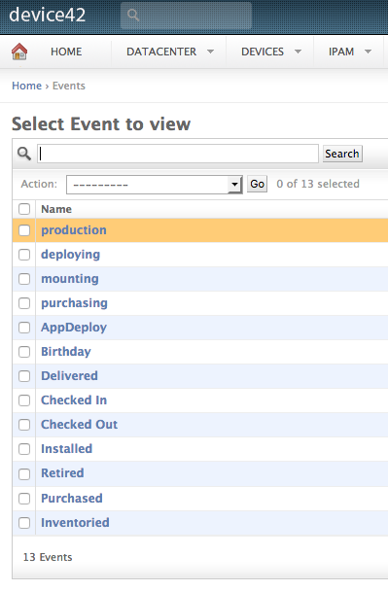Open the Checked Out event
Viewport: 388px width, 591px height.
pyautogui.click(x=79, y=425)
